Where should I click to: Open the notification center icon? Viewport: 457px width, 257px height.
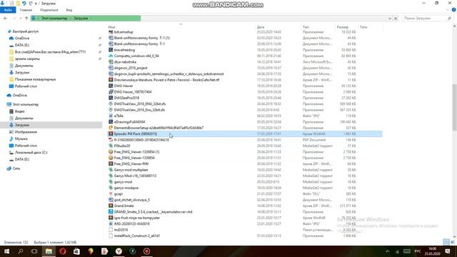click(448, 251)
